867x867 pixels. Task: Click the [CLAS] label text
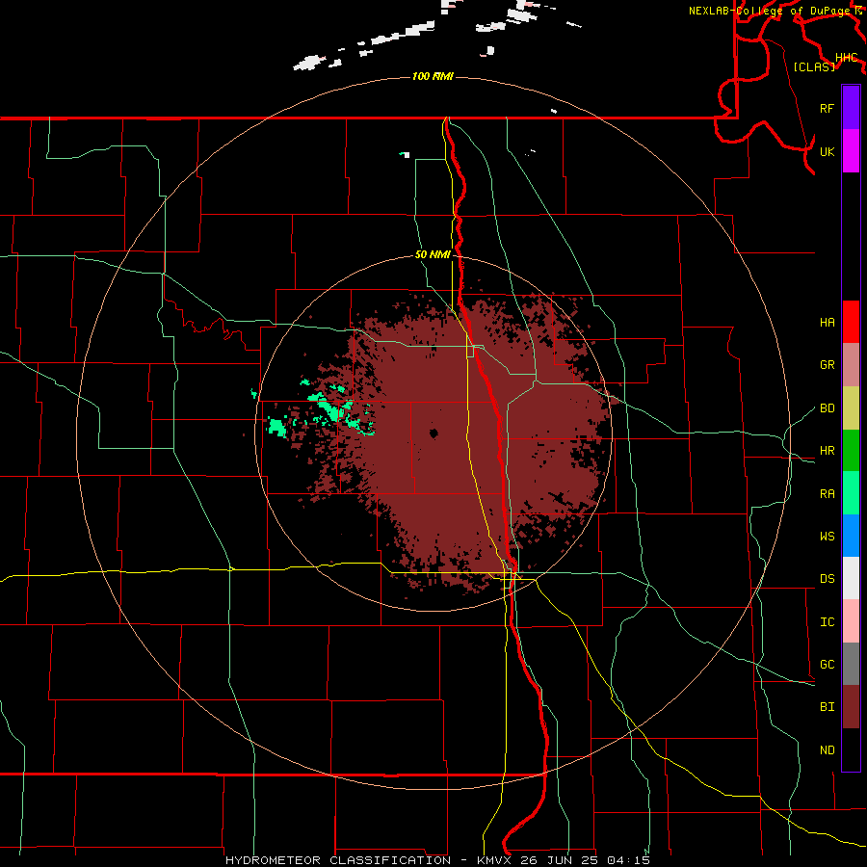[814, 67]
